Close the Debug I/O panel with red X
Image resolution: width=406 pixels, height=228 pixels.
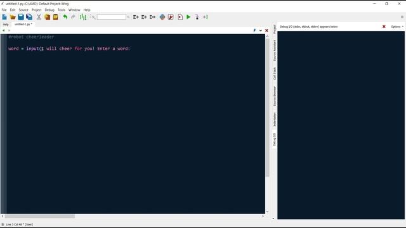pyautogui.click(x=384, y=27)
